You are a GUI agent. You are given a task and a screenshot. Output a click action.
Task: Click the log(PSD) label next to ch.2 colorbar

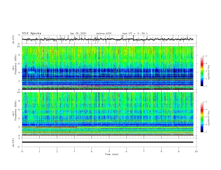[x=209, y=118]
